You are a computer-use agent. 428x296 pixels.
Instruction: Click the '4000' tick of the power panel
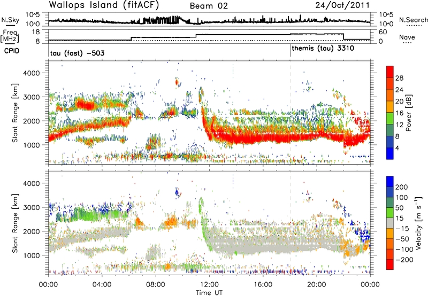point(31,73)
